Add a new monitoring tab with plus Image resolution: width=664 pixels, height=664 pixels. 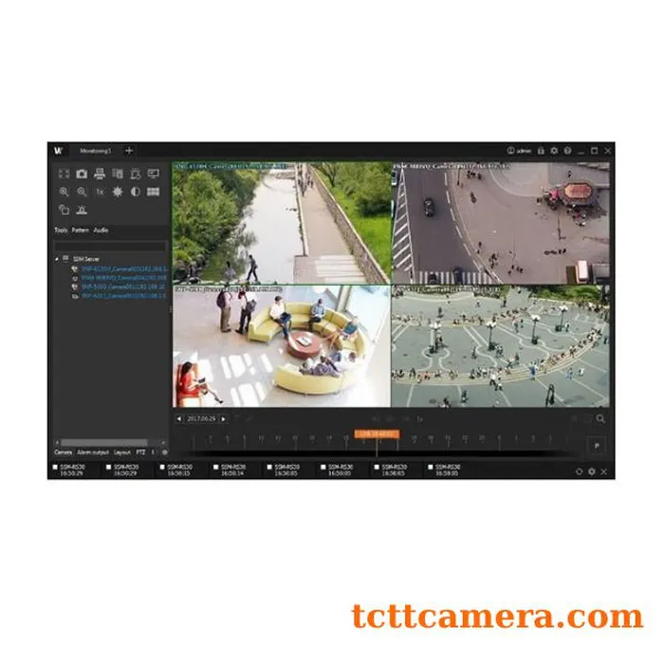[x=129, y=151]
